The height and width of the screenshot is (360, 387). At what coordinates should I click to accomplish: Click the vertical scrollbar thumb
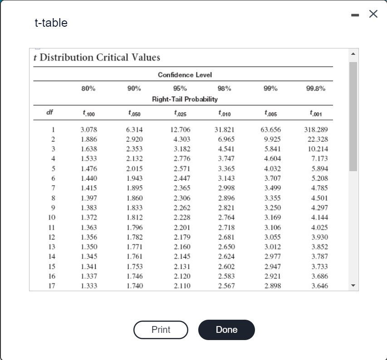(353, 116)
